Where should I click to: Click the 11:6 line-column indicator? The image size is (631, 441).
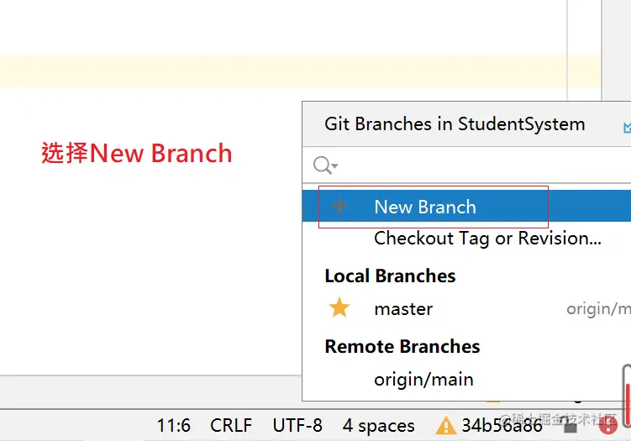[173, 426]
